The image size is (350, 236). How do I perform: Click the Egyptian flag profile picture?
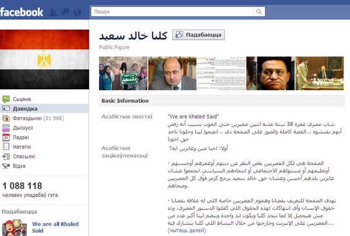click(x=44, y=59)
